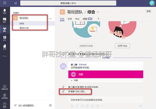The image size is (156, 109).
Task: Open Chat in the left rail
Action: 5,20
